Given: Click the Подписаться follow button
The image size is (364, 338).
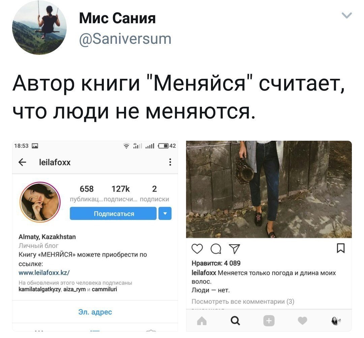Looking at the screenshot, I should click(x=113, y=213).
